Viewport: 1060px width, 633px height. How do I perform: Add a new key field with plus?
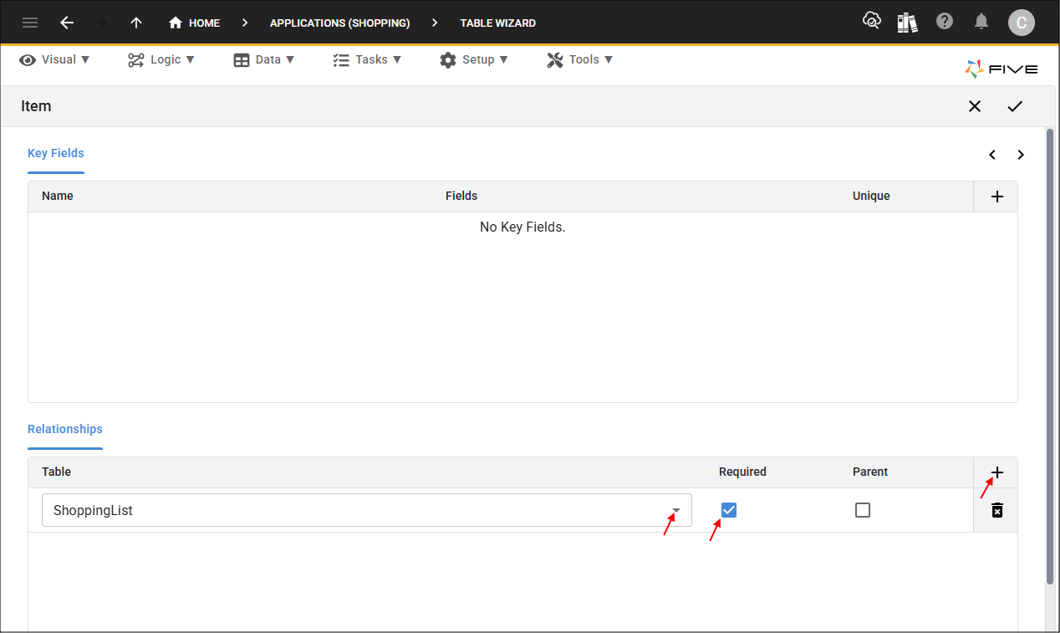996,197
